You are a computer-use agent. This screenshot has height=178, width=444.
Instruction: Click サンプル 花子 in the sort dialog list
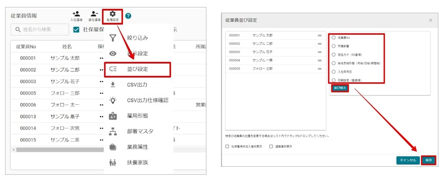(x=262, y=52)
